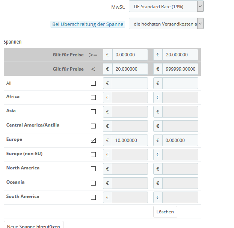
Task: Click the Löschen button
Action: (x=165, y=211)
